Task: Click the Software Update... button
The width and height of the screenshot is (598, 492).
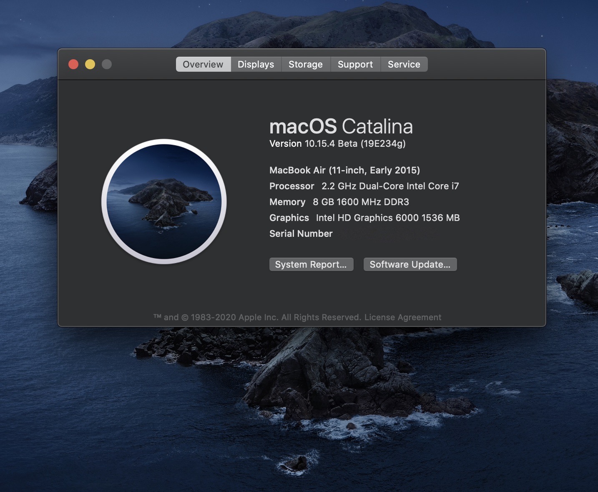Action: (410, 264)
